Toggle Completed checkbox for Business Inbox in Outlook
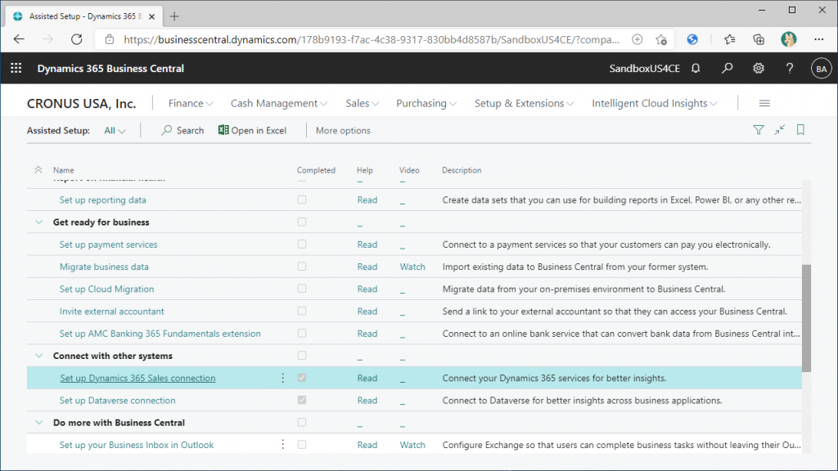The width and height of the screenshot is (838, 471). 302,444
